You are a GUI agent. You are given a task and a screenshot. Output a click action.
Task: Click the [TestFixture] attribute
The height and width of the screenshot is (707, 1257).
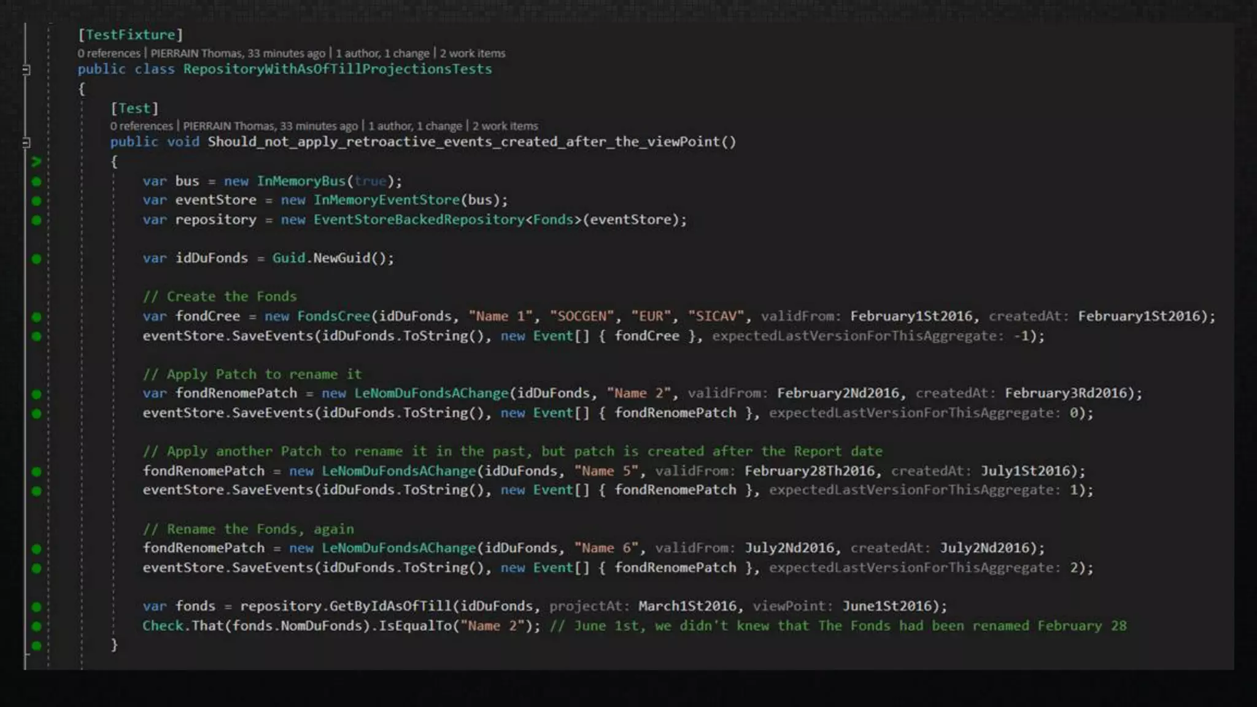coord(130,35)
